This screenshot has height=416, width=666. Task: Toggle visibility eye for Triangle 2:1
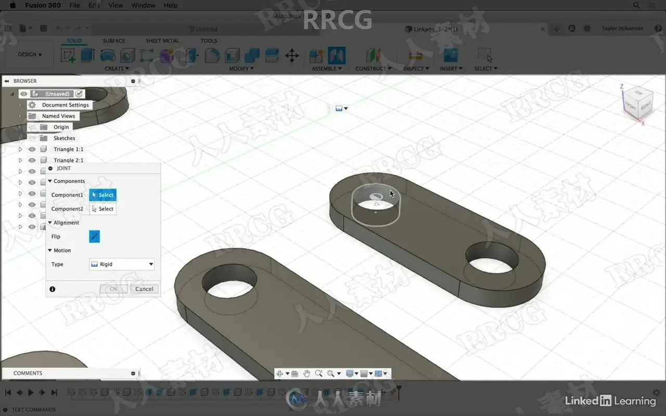tap(32, 160)
